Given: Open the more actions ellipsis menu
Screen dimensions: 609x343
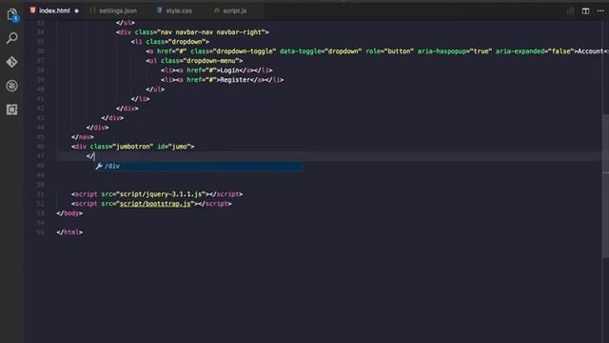Looking at the screenshot, I should pyautogui.click(x=600, y=10).
